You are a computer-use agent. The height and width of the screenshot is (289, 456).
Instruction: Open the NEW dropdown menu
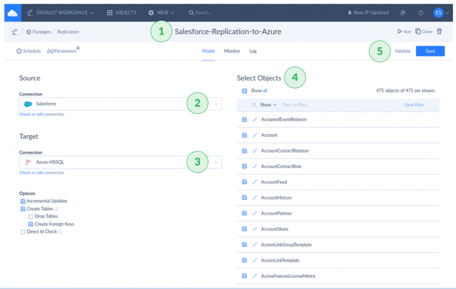161,12
